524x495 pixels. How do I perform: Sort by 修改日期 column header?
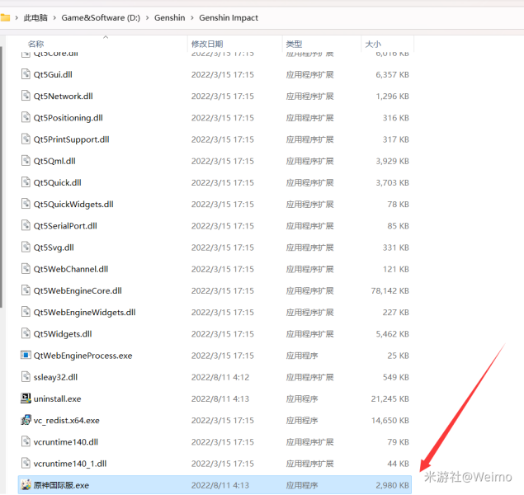point(207,44)
